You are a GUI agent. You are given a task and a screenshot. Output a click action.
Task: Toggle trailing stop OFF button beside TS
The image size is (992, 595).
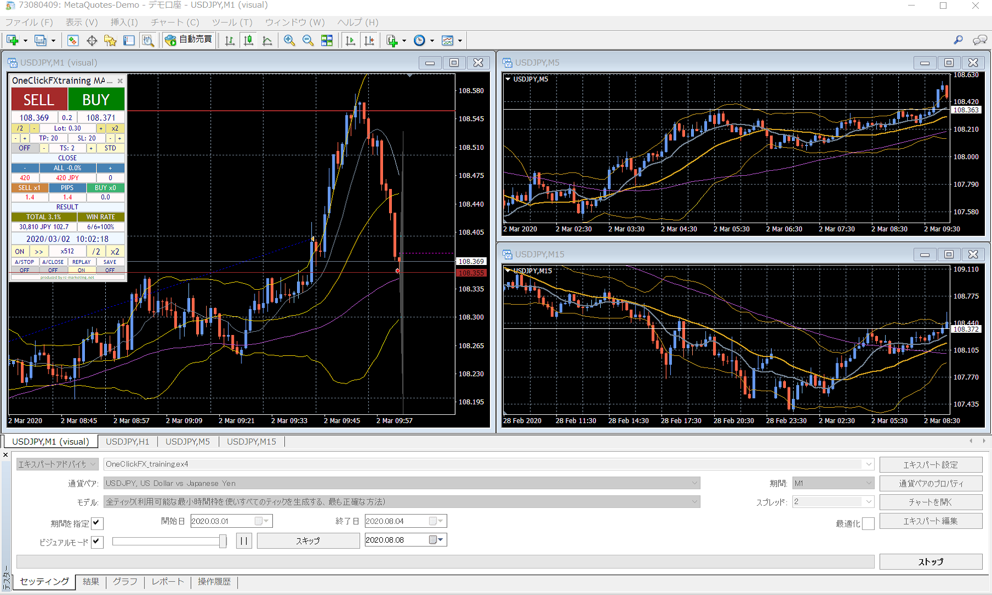click(x=25, y=148)
